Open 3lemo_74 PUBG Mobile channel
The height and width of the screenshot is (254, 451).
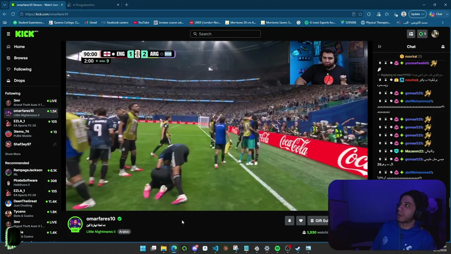[x=31, y=134]
